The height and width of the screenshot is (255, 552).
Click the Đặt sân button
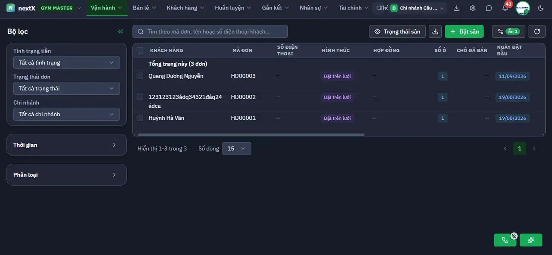pos(464,31)
